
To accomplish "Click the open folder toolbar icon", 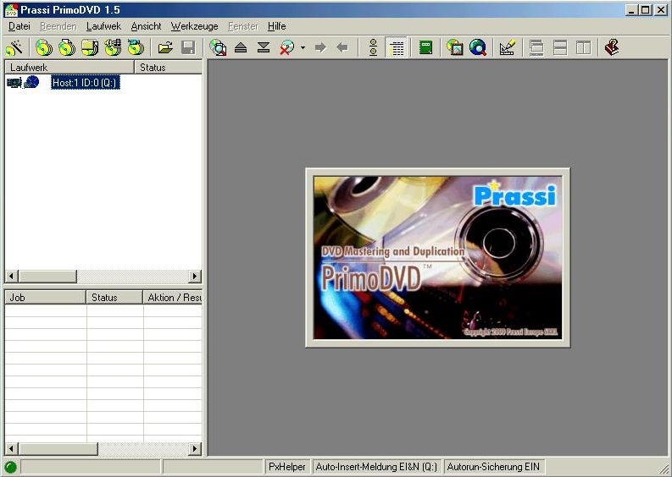I will pyautogui.click(x=165, y=47).
